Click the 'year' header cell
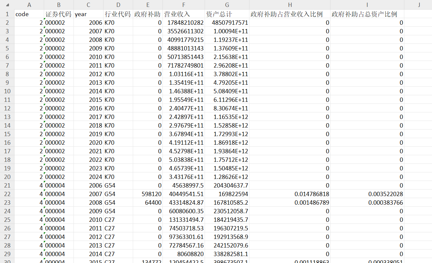The height and width of the screenshot is (263, 432). click(89, 14)
